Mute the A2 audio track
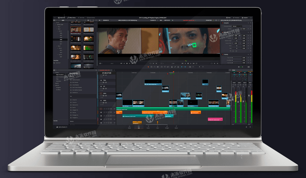This screenshot has height=178, width=306. tap(111, 113)
